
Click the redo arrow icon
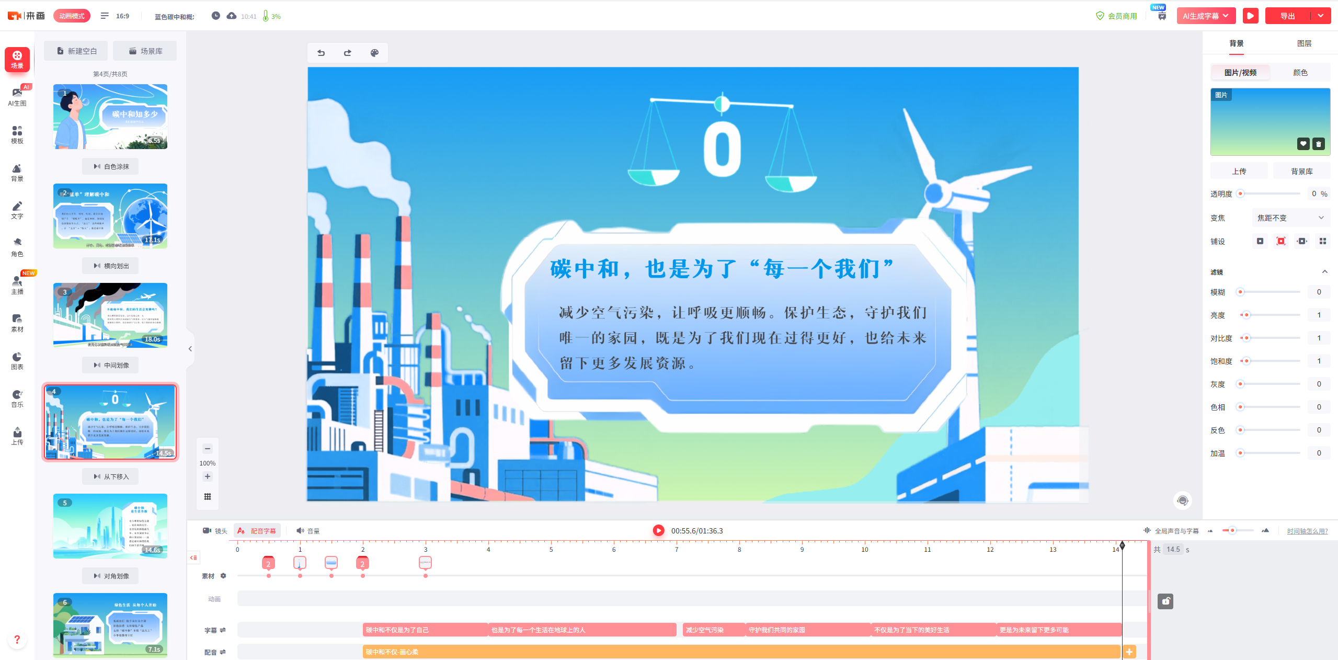tap(348, 53)
